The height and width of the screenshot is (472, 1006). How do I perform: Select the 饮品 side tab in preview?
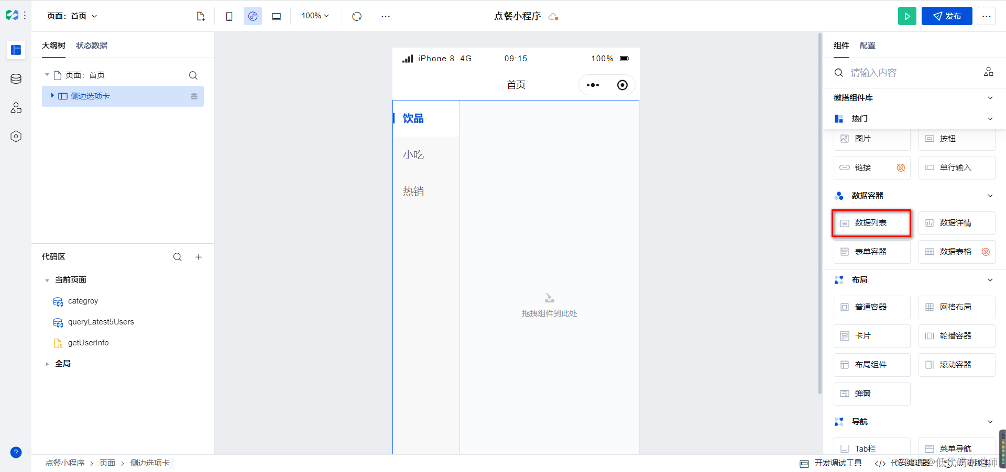426,118
